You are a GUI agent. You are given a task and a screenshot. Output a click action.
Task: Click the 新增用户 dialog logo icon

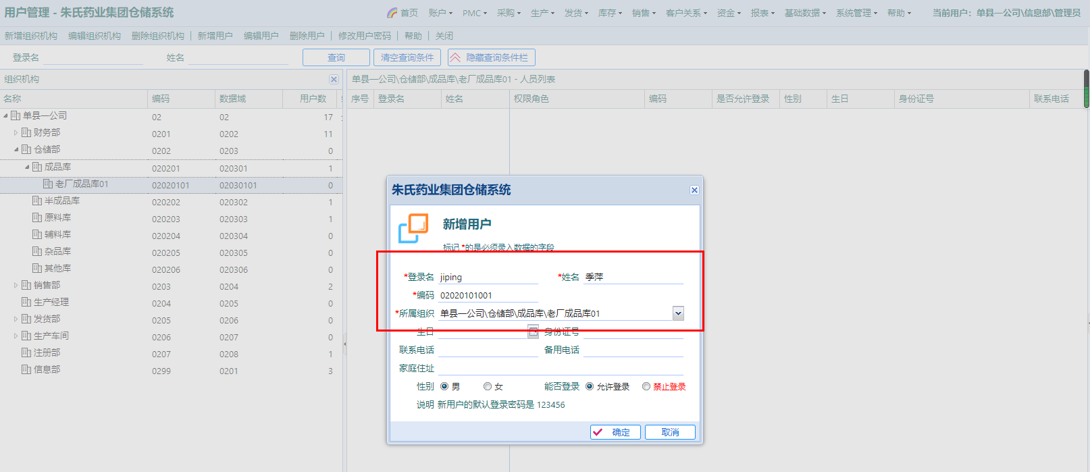(x=413, y=228)
